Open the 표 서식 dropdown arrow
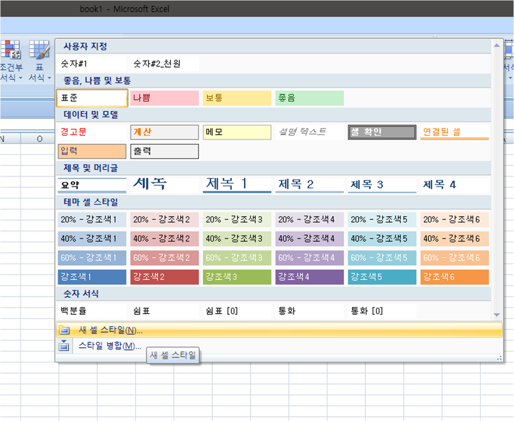The width and height of the screenshot is (514, 421). tap(49, 78)
